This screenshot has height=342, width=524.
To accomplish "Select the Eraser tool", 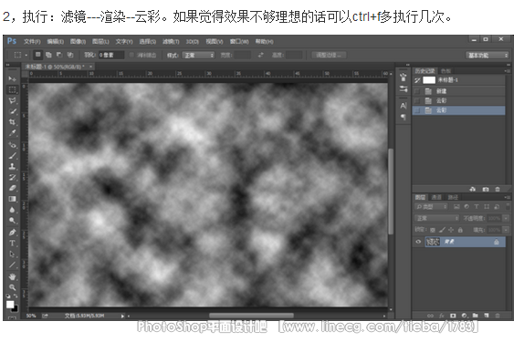I will click(12, 188).
